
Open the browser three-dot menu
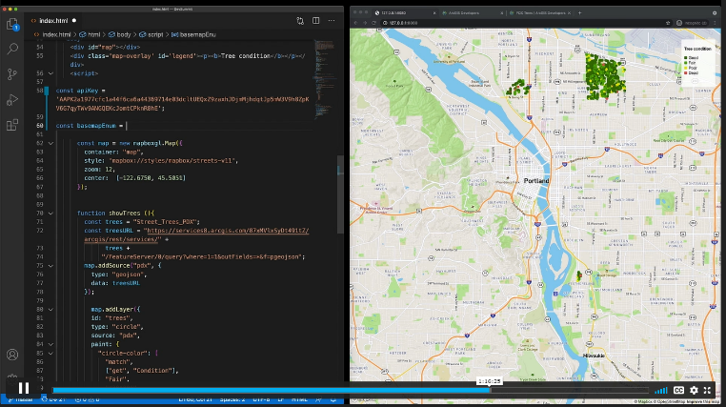[x=716, y=23]
